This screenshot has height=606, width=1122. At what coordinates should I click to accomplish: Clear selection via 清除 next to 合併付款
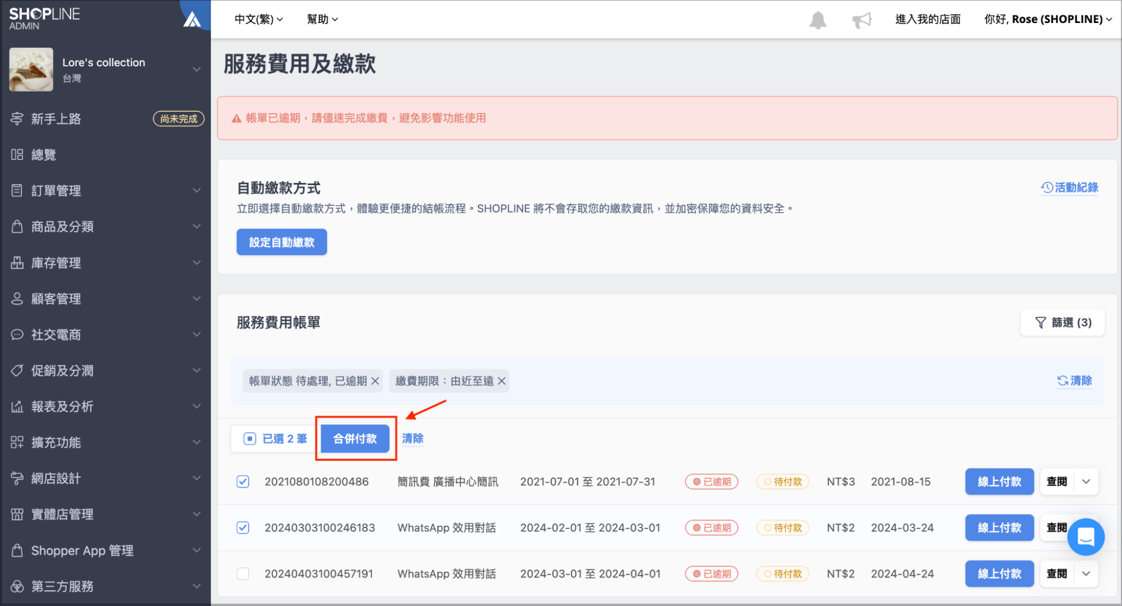click(x=413, y=438)
